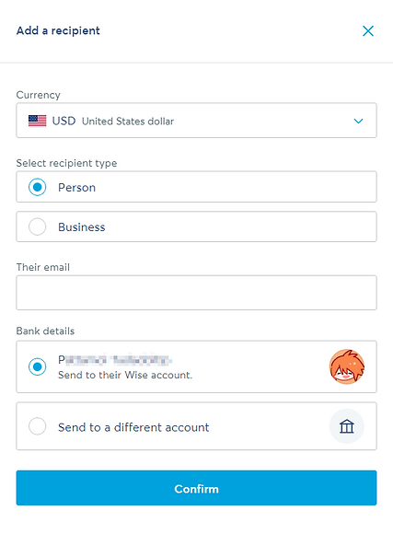Click the Person option label

pos(77,188)
